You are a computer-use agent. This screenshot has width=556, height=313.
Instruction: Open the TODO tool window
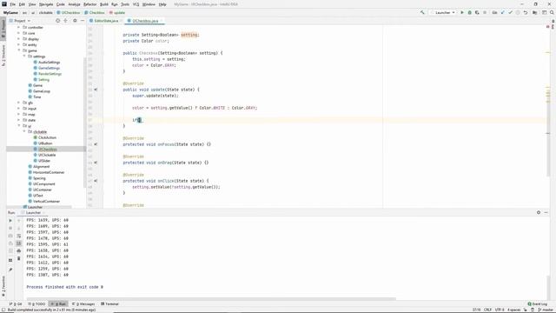(36, 303)
